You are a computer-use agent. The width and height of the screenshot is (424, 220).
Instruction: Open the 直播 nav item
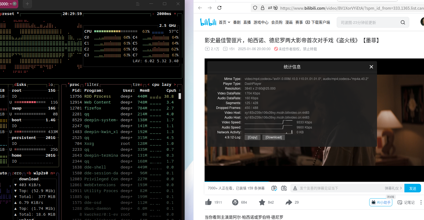247,22
